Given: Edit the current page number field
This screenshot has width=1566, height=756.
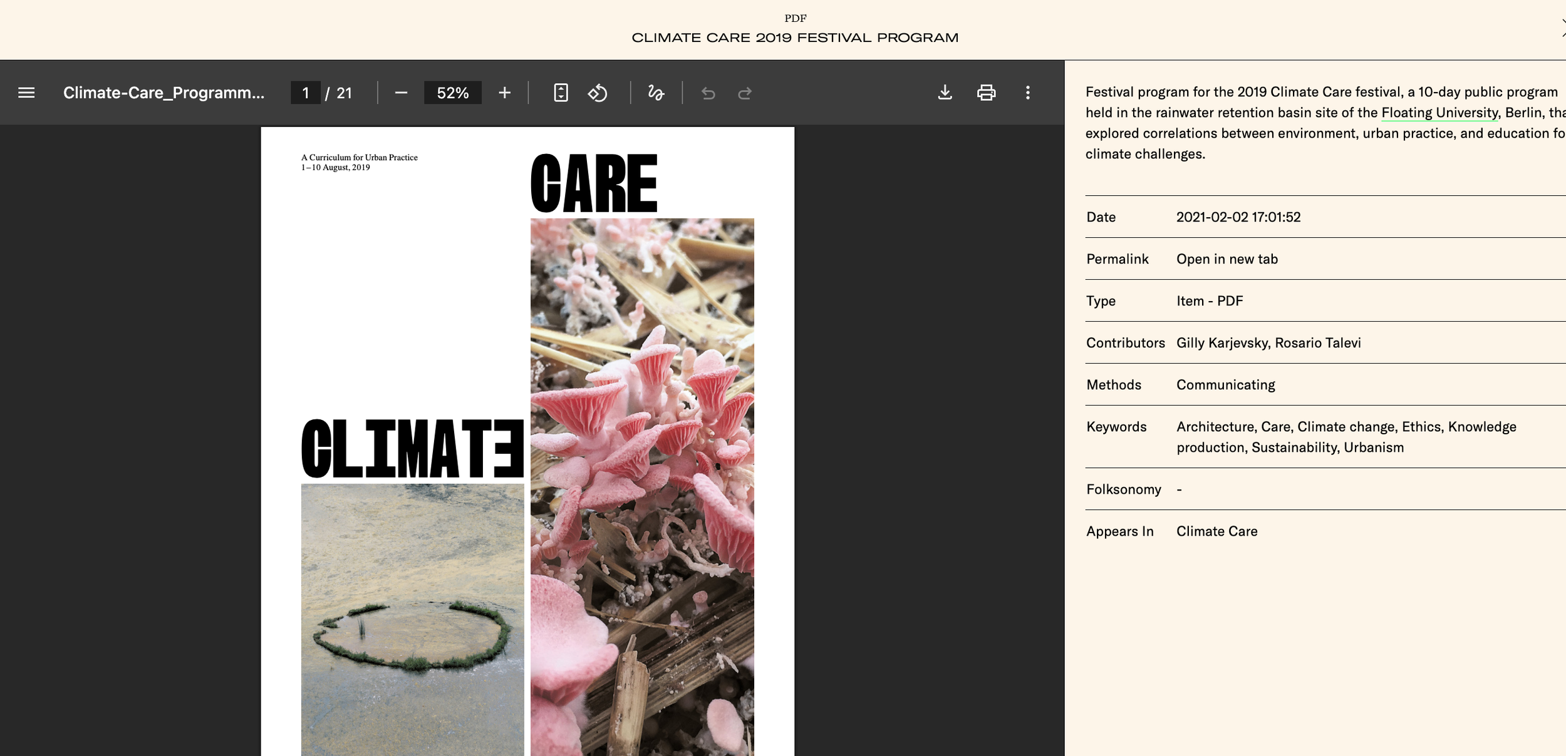Looking at the screenshot, I should [x=306, y=93].
